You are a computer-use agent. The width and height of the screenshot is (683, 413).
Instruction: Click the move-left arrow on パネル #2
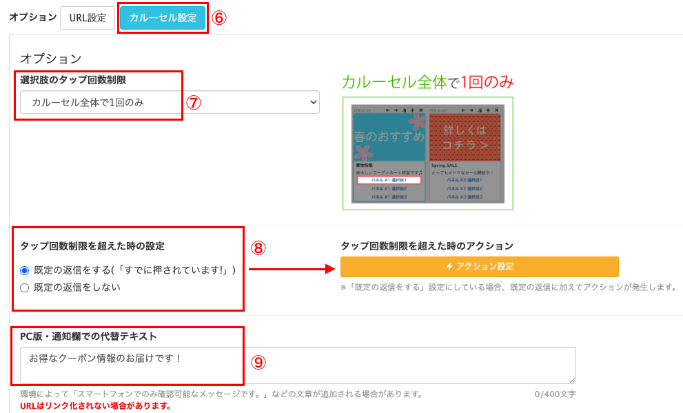[x=462, y=110]
